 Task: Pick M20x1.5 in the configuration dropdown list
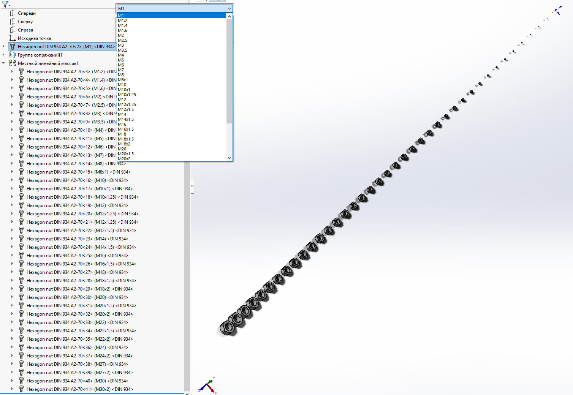click(172, 154)
